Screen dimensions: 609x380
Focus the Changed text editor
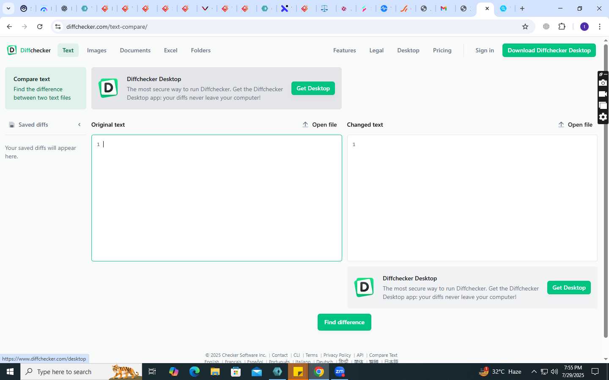472,198
